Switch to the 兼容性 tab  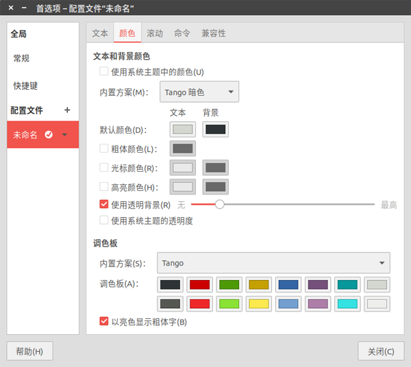pyautogui.click(x=213, y=33)
